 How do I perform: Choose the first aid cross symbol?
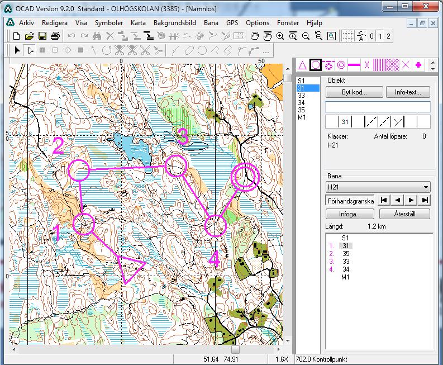418,65
